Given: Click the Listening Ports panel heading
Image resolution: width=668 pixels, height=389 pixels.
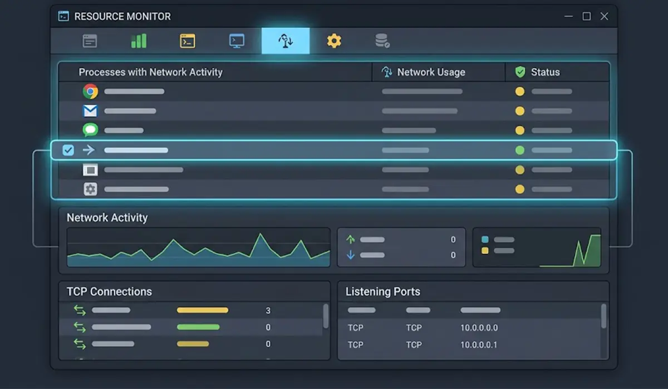Looking at the screenshot, I should pos(383,292).
